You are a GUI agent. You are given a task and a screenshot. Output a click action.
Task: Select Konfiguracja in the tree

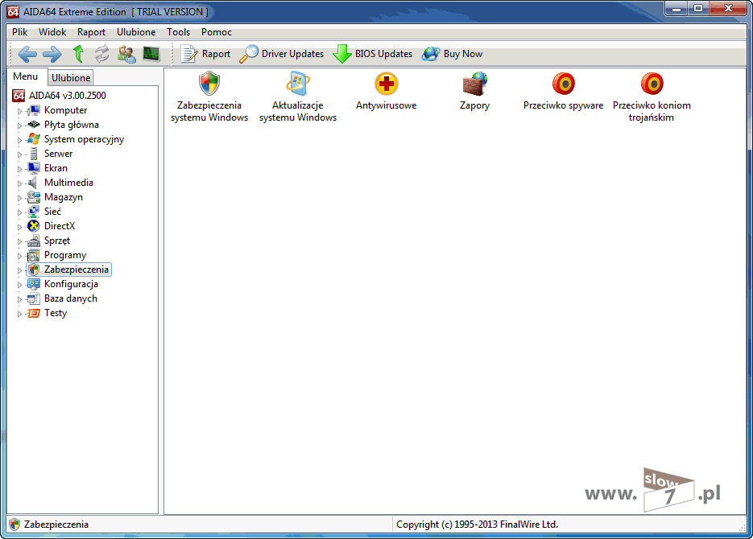71,284
